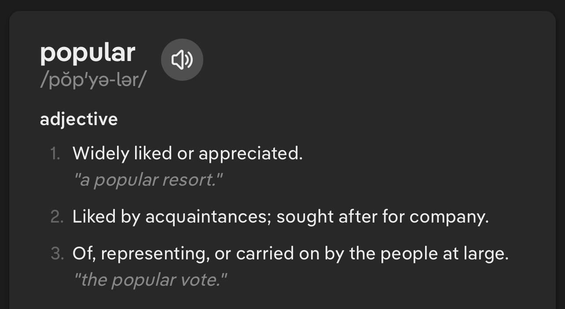Click the definition starting "Of, representing"
Screen dimensions: 565x309
pyautogui.click(x=290, y=254)
